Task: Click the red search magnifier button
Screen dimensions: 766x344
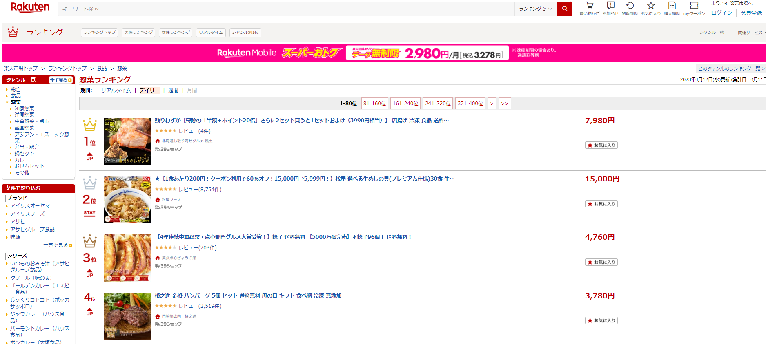Action: [x=565, y=9]
